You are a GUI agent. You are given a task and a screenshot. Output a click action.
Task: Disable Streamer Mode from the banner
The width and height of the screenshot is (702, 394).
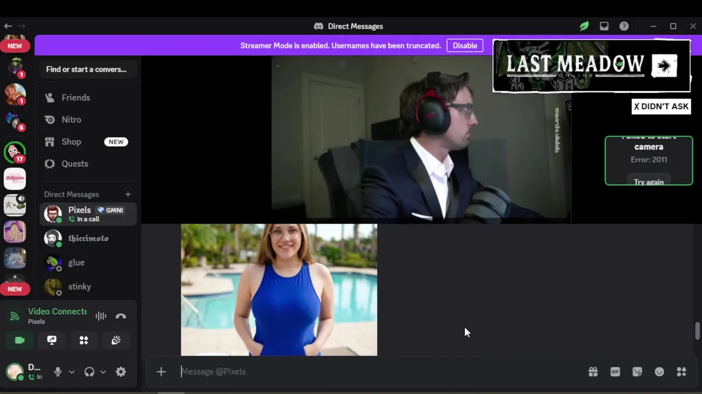pos(465,45)
